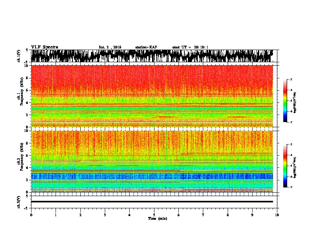Screen dimensions: 312x241
Task: Click the "-7" label on ch.2 colorbar
Action: coord(291,187)
